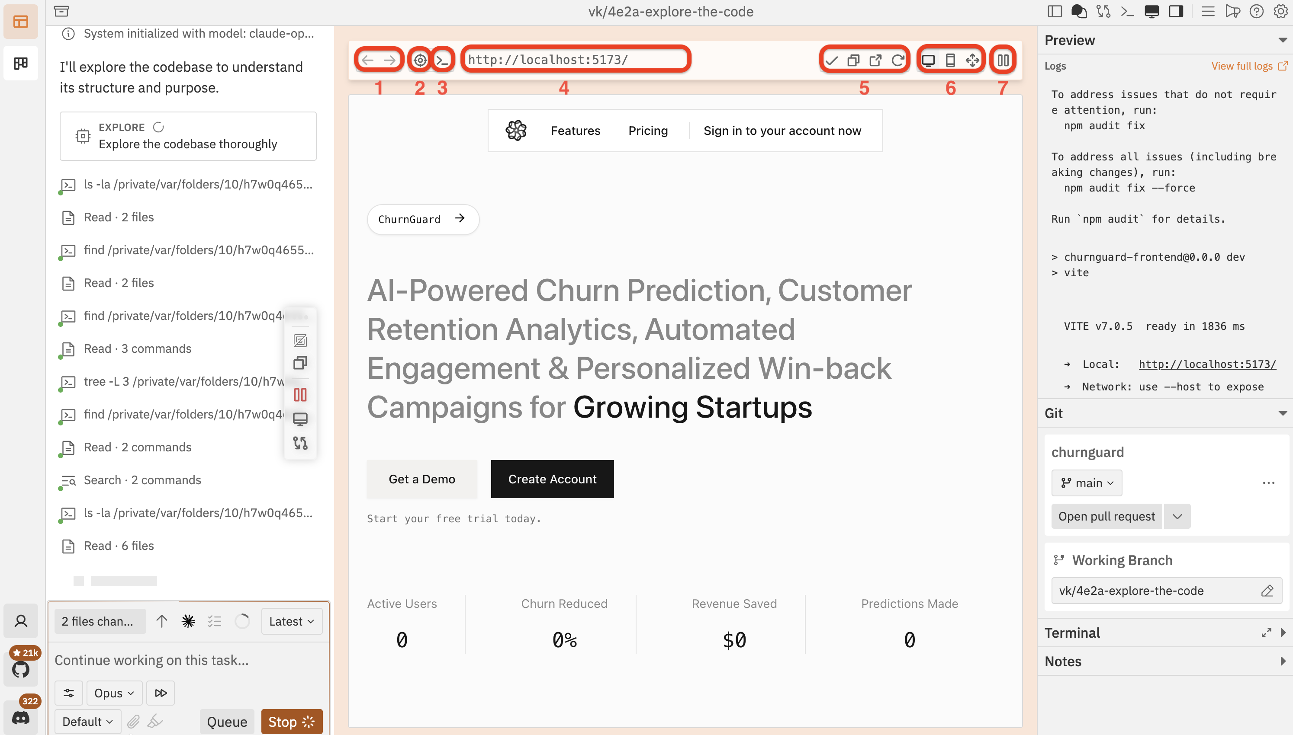Screen dimensions: 1293x735
Task: Click the refresh icon beside the address bar
Action: pos(898,60)
